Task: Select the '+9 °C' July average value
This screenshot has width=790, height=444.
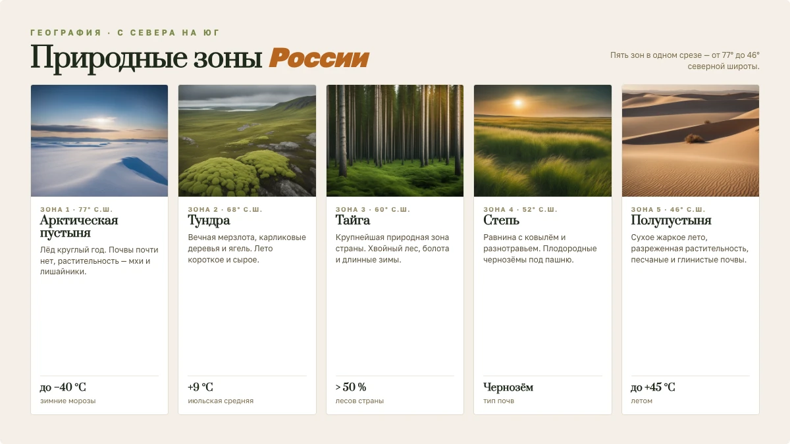Action: point(201,387)
